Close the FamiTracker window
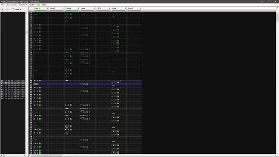The image size is (279, 157). coord(275,1)
